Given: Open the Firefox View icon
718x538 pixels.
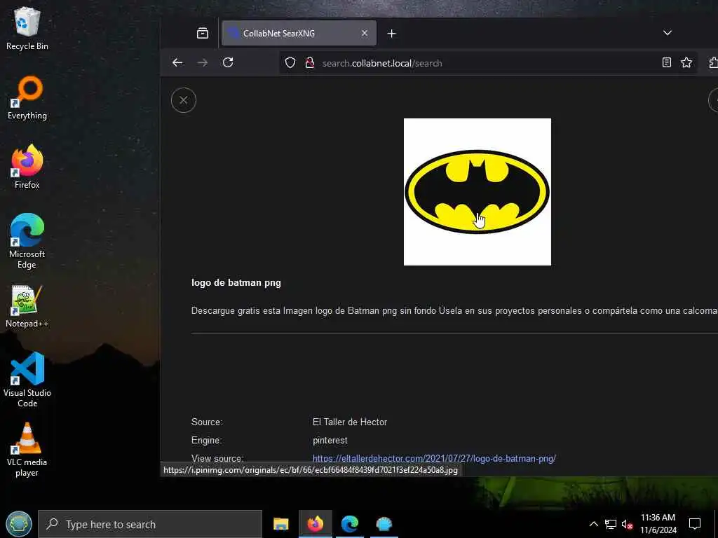Looking at the screenshot, I should point(203,33).
